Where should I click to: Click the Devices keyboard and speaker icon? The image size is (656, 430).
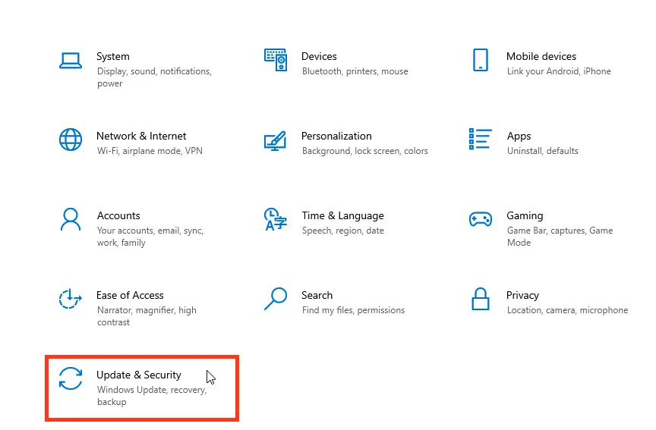coord(276,60)
